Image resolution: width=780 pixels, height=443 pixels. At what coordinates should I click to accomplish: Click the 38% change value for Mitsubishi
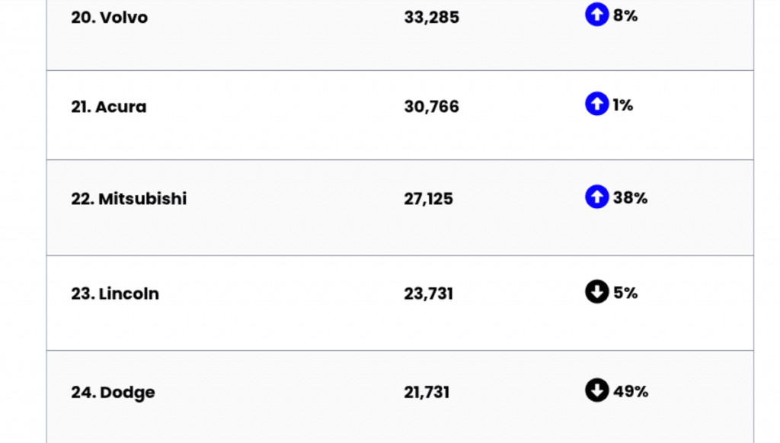click(630, 198)
